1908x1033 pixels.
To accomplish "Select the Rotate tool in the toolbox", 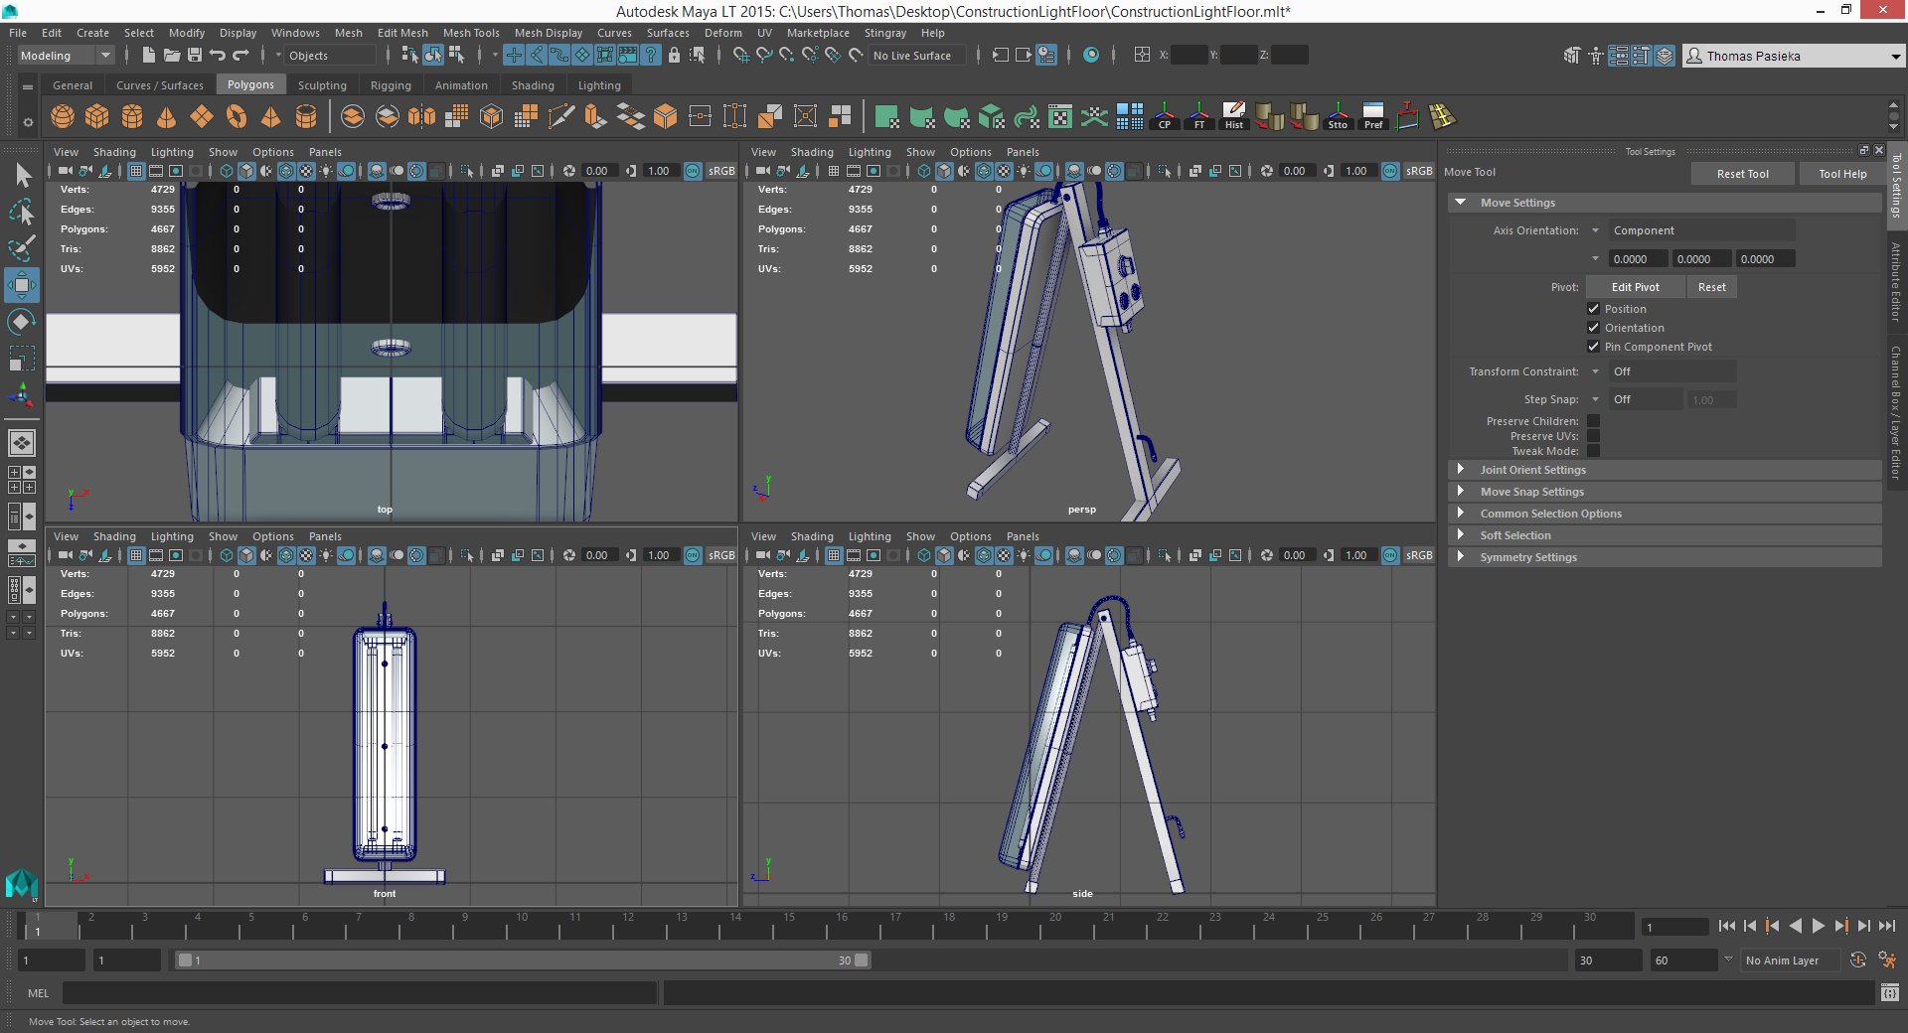I will [x=21, y=322].
